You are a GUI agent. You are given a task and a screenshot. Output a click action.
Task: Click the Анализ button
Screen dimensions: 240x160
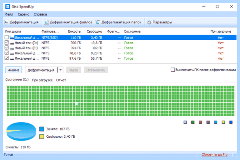pos(14,70)
